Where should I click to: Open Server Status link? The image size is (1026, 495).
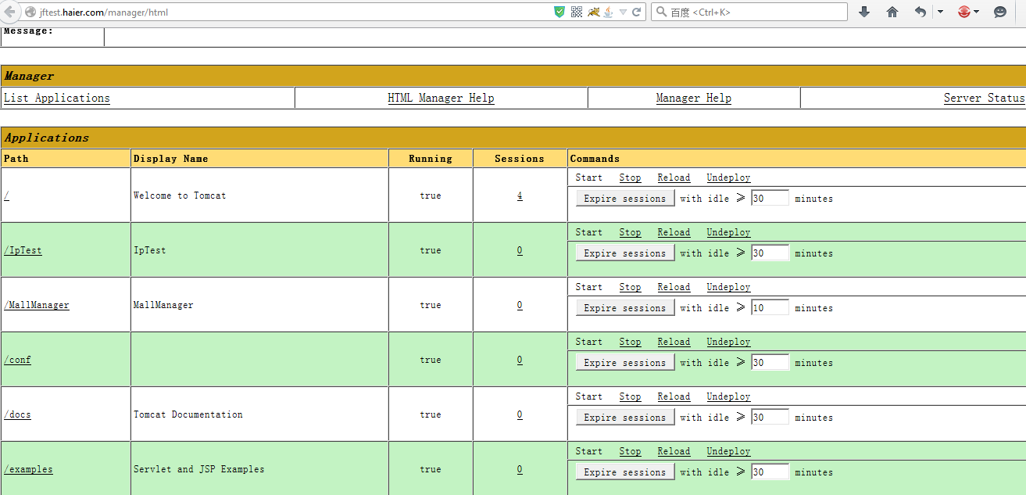[984, 98]
